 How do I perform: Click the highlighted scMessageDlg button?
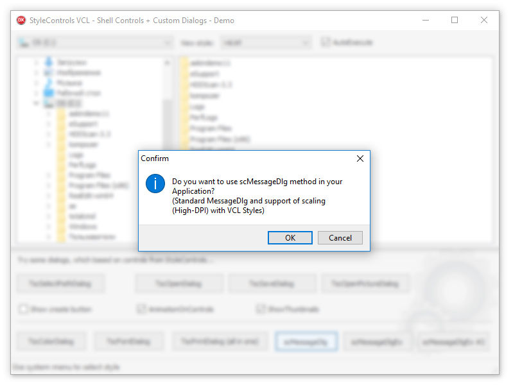pos(306,342)
